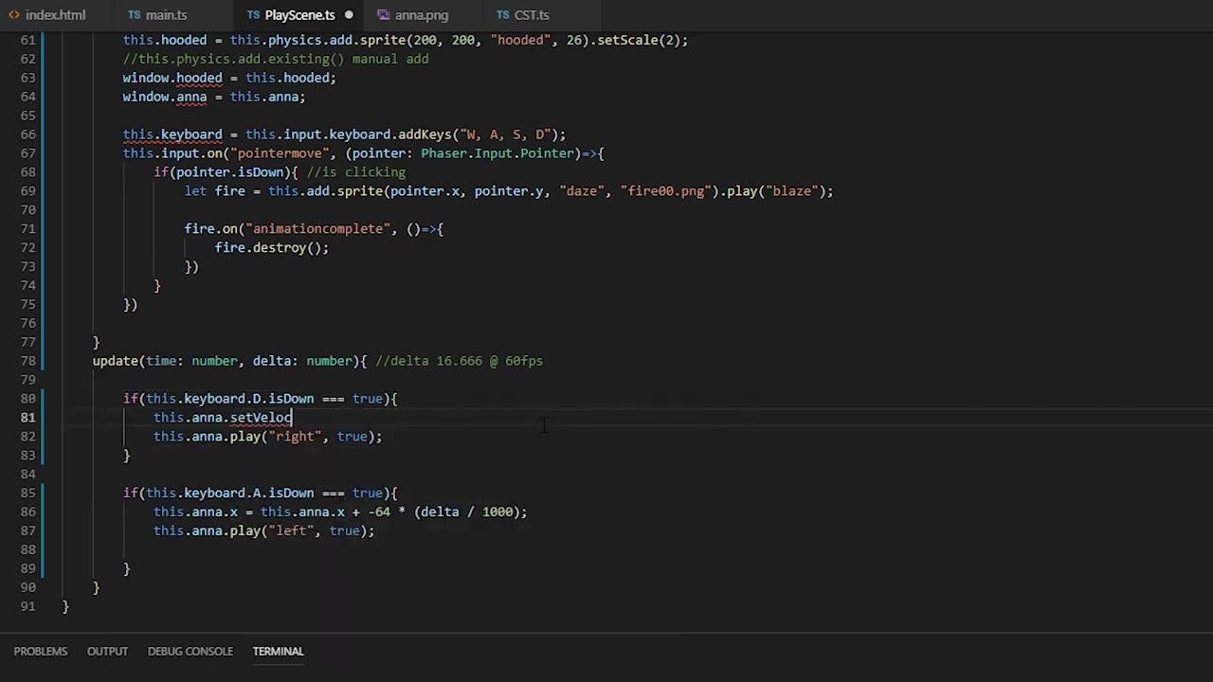Switch to the index.html editor tab
The width and height of the screenshot is (1213, 682).
56,15
